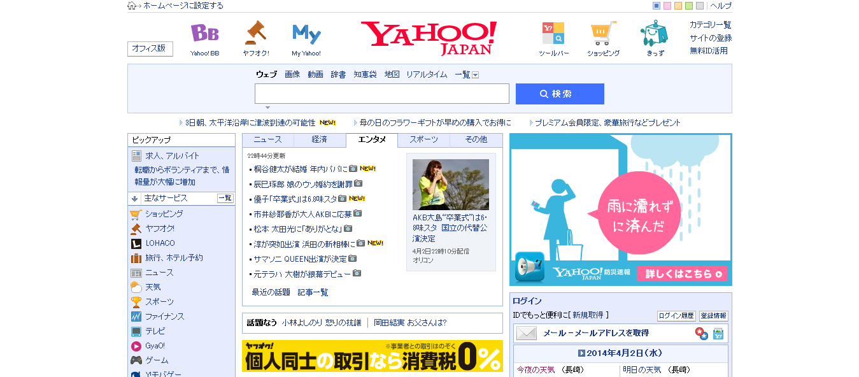Click the red and blue stars icon
Screen dimensions: 859x377
[702, 333]
